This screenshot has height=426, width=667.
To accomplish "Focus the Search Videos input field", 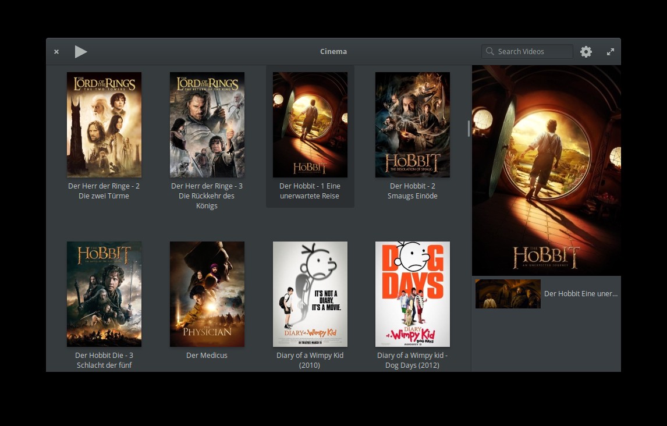I will 527,51.
